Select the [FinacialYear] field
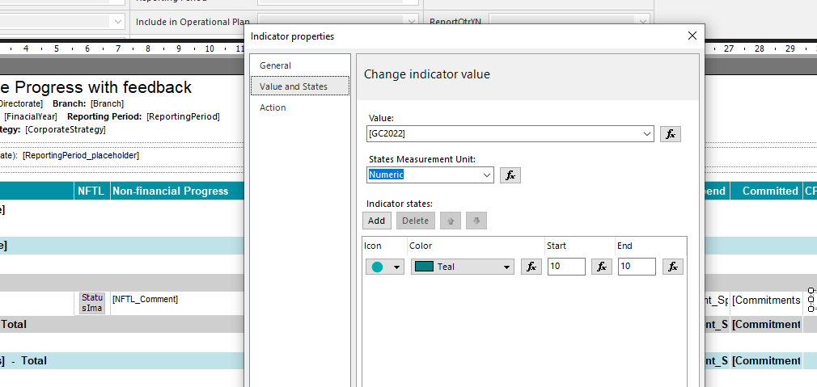The image size is (817, 387). tap(31, 116)
